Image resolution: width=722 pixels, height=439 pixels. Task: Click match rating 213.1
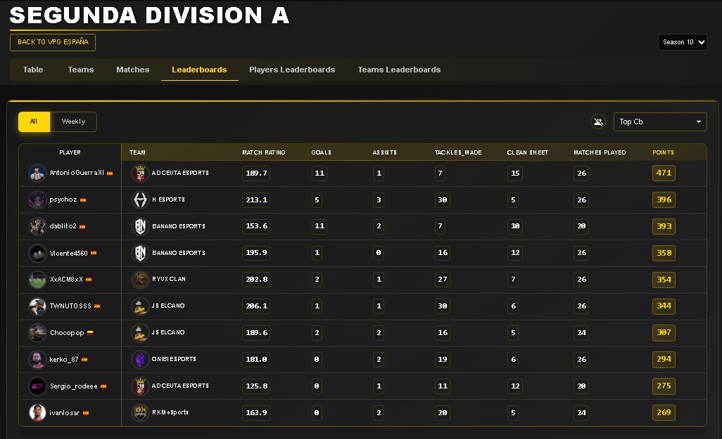pyautogui.click(x=256, y=200)
